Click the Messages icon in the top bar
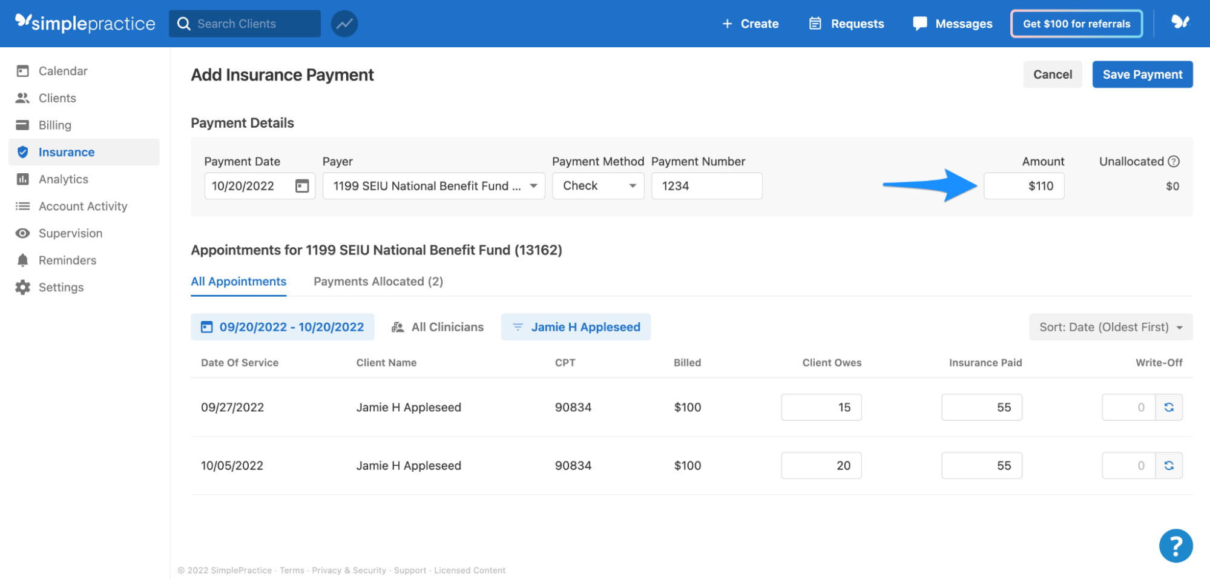 tap(919, 24)
